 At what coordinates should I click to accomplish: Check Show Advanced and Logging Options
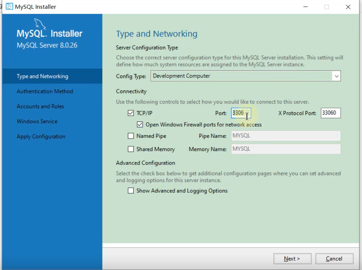131,190
